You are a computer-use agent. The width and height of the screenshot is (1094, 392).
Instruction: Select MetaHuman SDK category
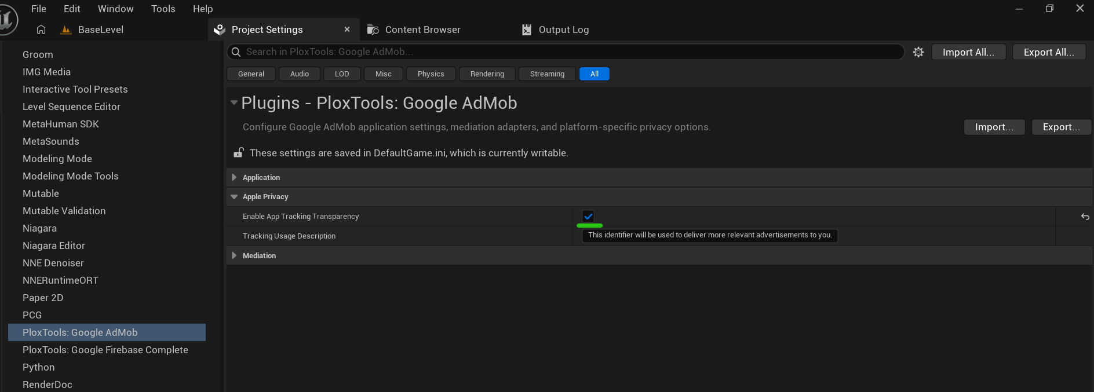(61, 124)
